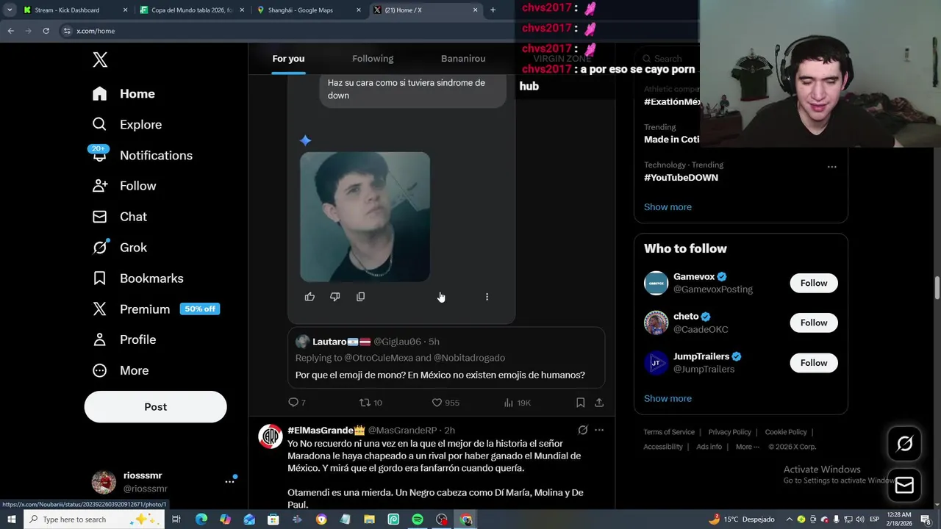Screen dimensions: 941x529
Task: Click the Post button
Action: (x=155, y=407)
